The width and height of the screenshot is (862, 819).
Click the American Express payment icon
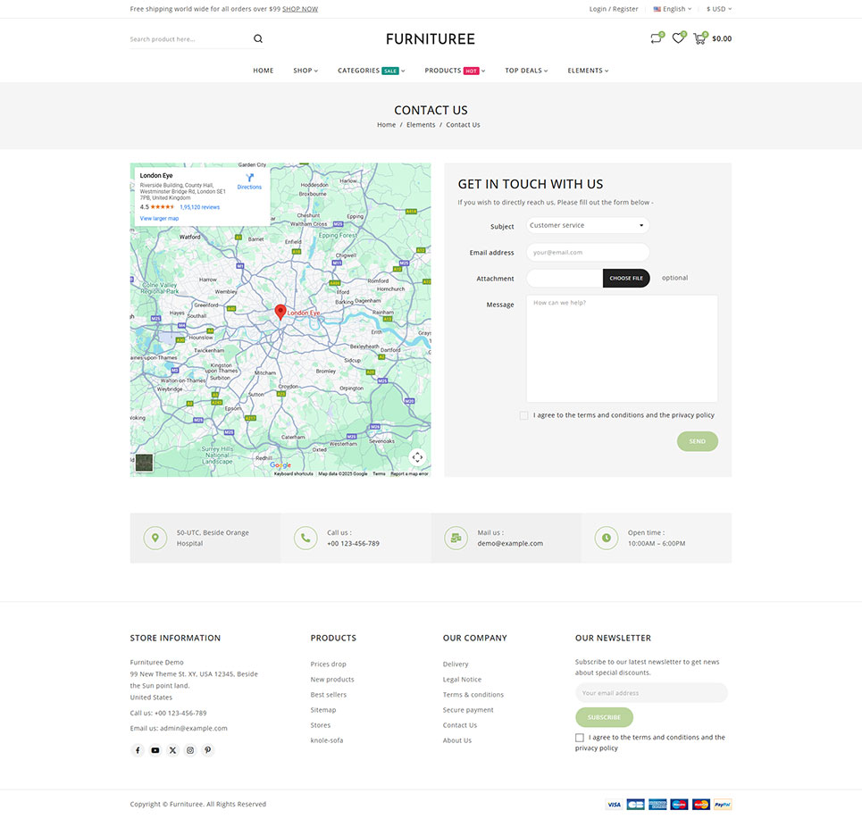point(657,805)
